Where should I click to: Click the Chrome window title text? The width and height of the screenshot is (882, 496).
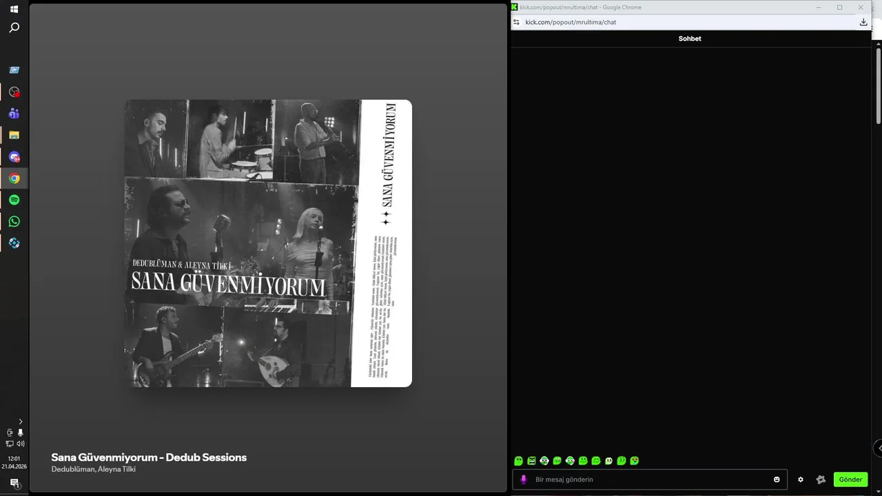point(580,8)
